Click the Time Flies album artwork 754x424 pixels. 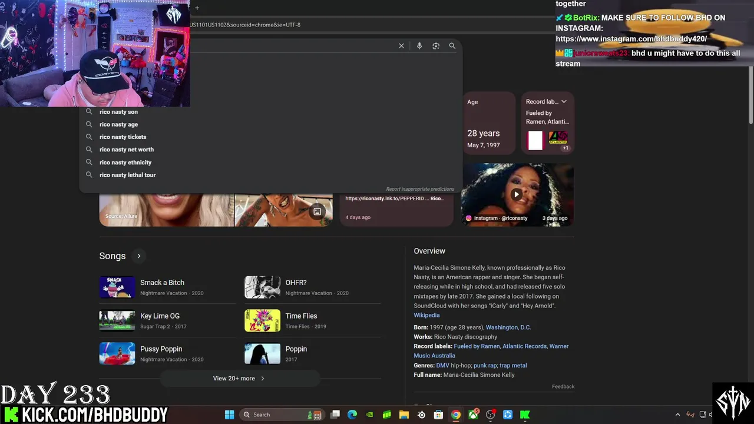tap(262, 321)
